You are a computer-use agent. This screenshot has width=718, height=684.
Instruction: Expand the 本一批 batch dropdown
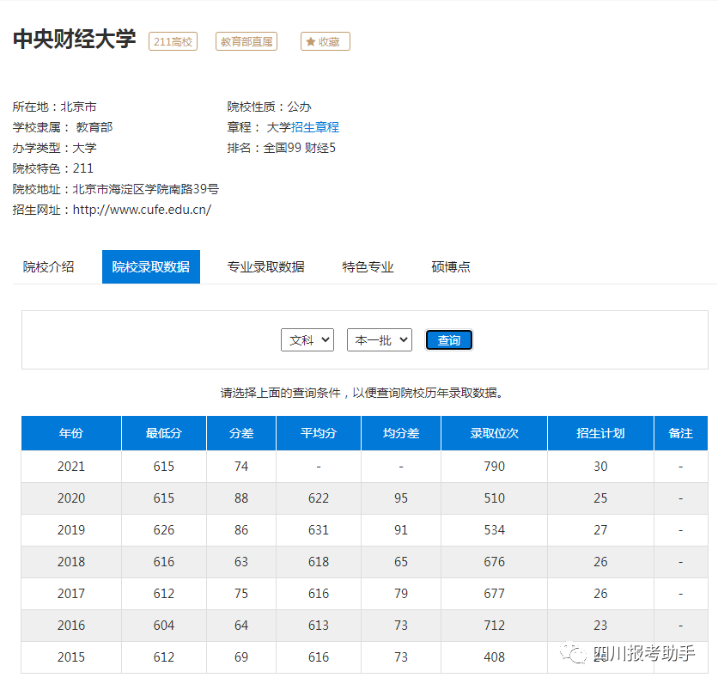[x=380, y=340]
